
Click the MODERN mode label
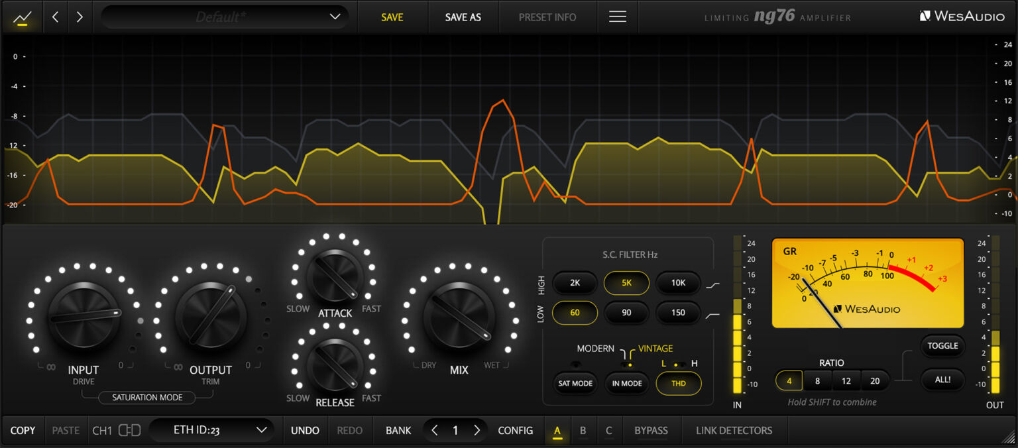[x=595, y=349]
